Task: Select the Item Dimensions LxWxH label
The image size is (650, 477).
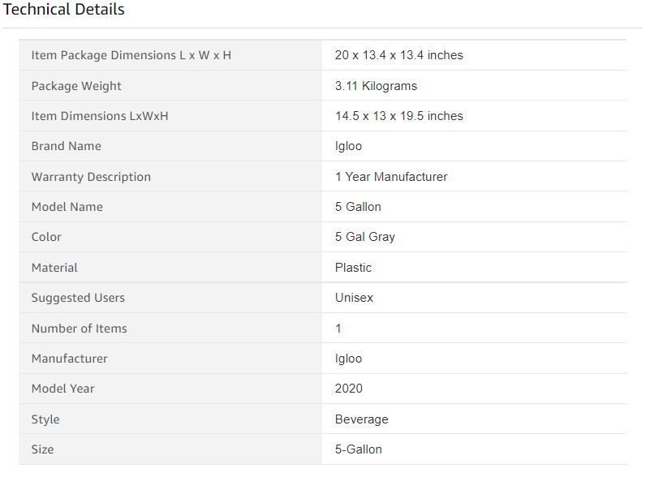Action: click(100, 116)
